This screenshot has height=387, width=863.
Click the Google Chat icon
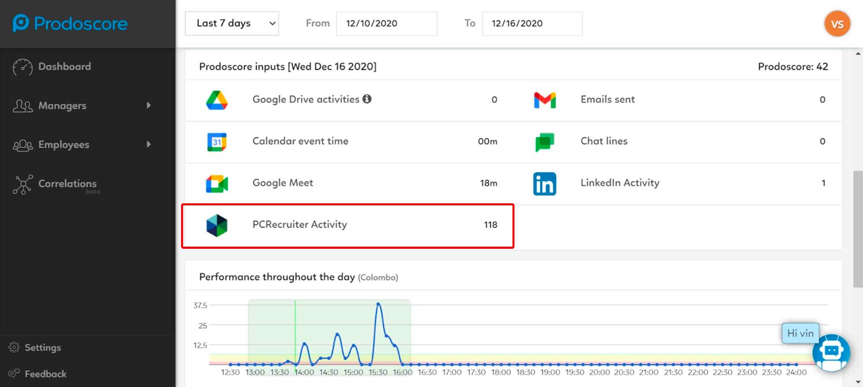click(545, 142)
